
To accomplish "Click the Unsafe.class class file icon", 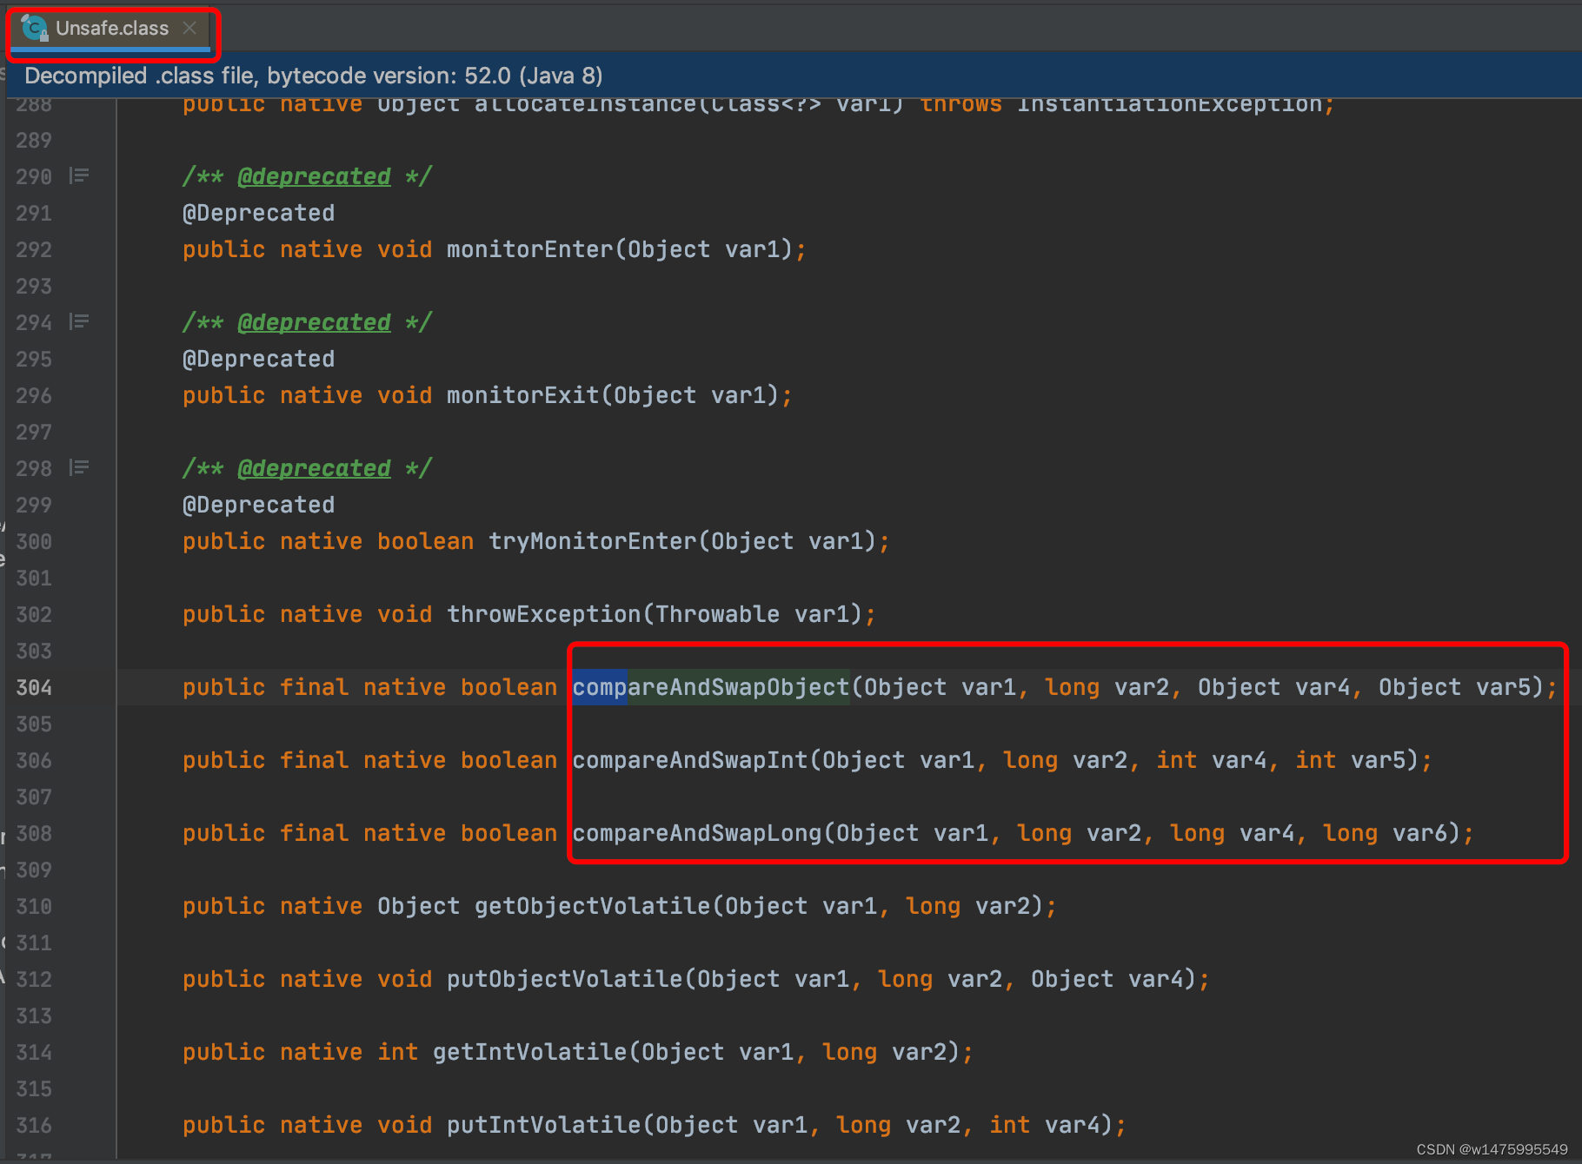I will [x=35, y=28].
